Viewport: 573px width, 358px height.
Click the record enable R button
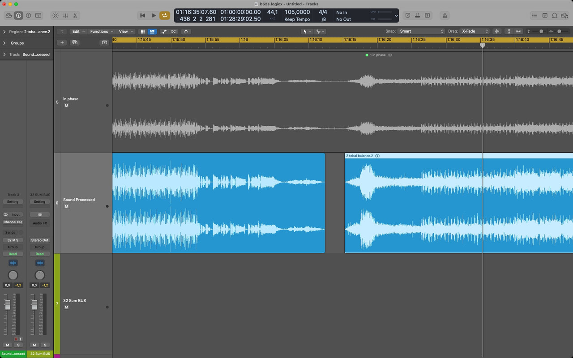(x=16, y=339)
